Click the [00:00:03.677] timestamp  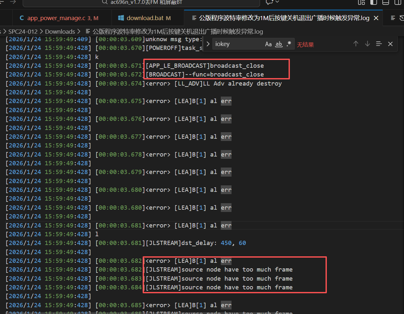click(120, 137)
